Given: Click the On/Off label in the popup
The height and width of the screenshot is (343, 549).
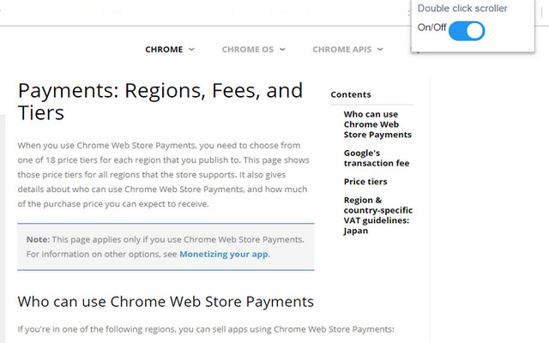Looking at the screenshot, I should [431, 27].
